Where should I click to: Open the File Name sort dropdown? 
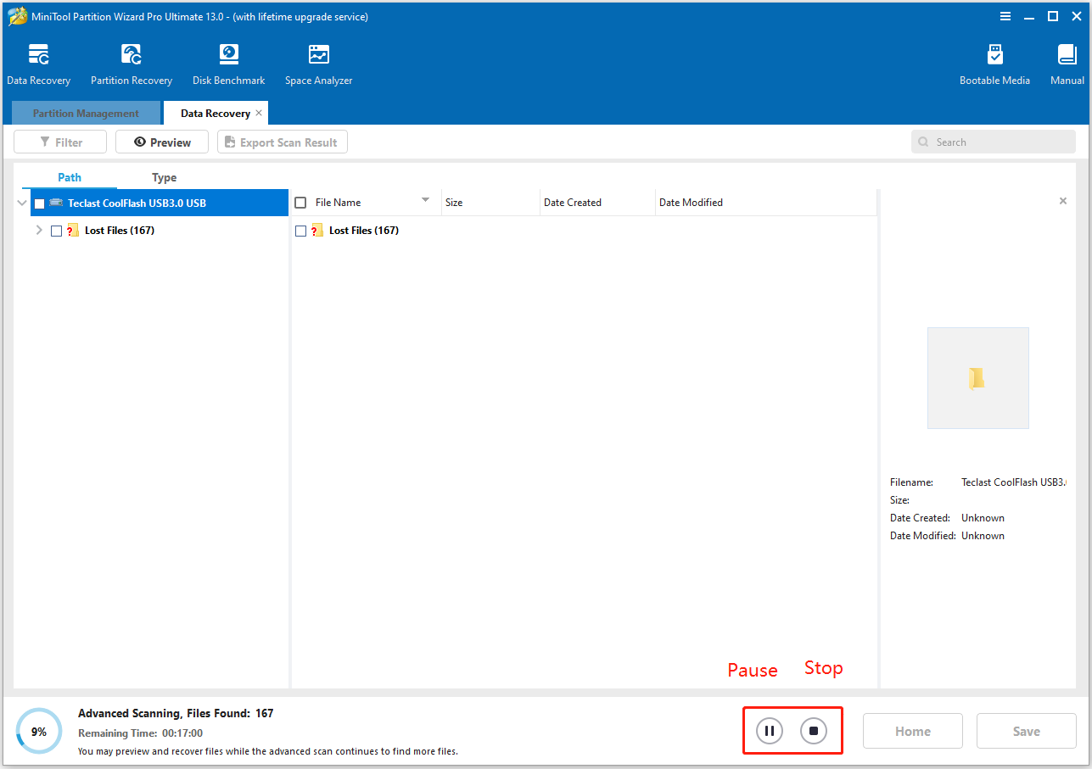(x=424, y=202)
